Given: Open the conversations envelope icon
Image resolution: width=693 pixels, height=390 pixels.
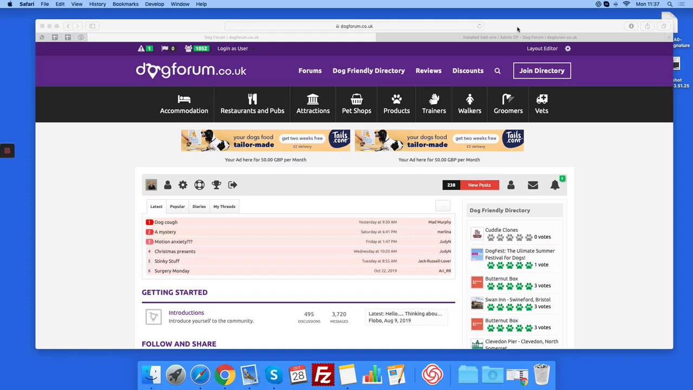Looking at the screenshot, I should click(x=533, y=185).
